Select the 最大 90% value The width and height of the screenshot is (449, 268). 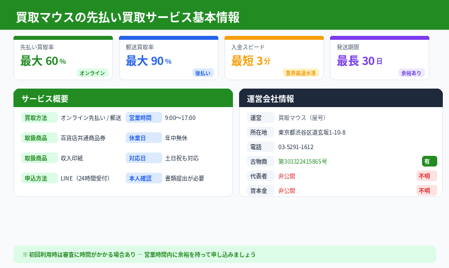[149, 61]
